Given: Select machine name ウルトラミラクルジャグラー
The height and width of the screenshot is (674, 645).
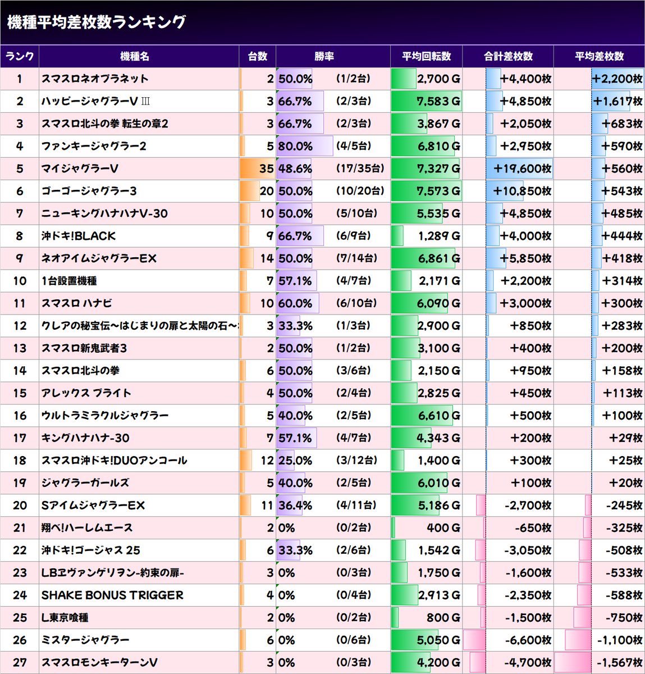Looking at the screenshot, I should coord(105,416).
